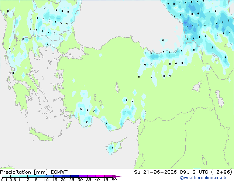Select the 10–15 mm blue legend swatch
234x181 pixels.
pos(49,176)
